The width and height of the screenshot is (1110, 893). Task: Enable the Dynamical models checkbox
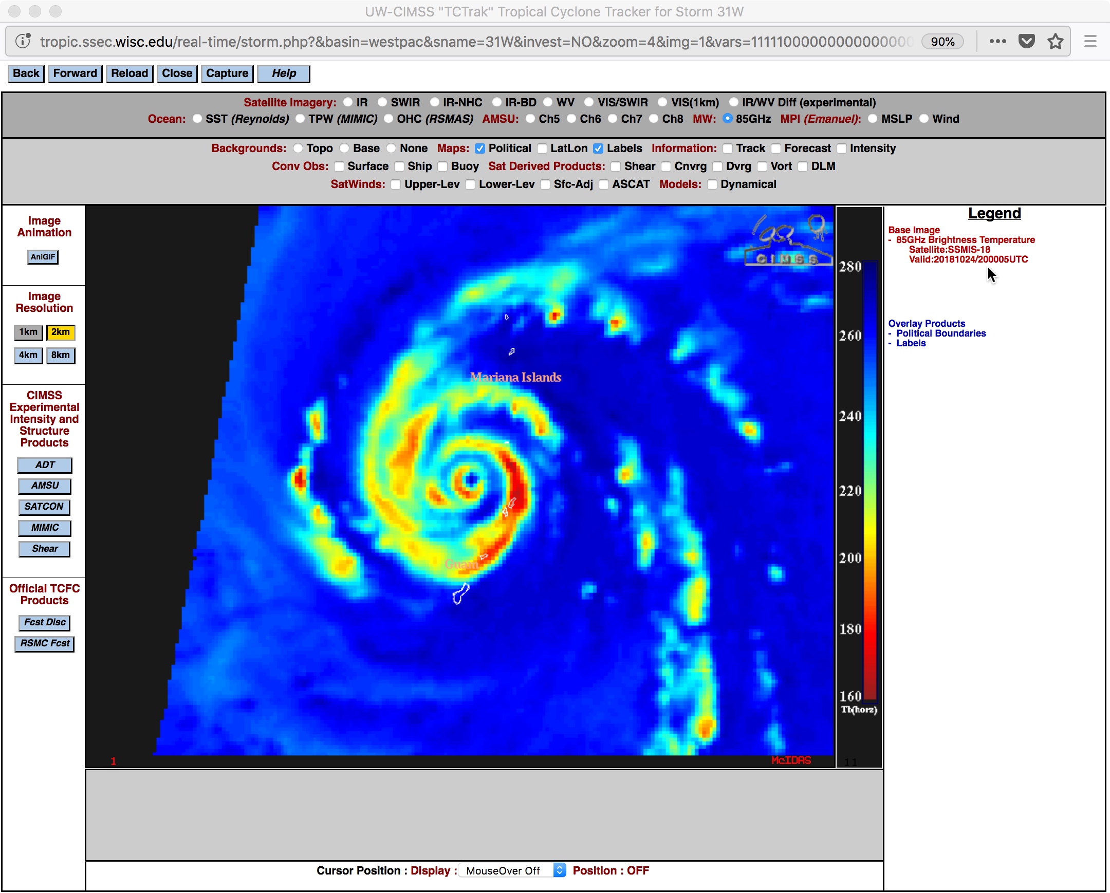click(713, 184)
